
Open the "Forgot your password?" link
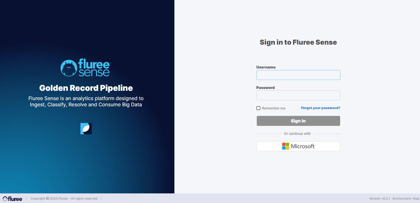321,108
